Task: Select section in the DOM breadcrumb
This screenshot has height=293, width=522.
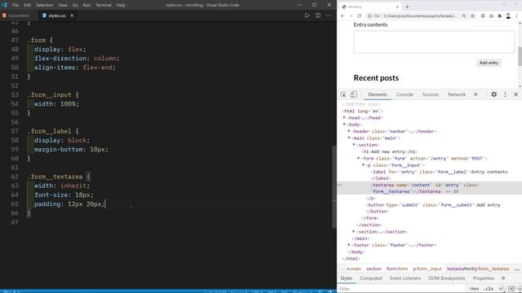Action: click(x=374, y=269)
